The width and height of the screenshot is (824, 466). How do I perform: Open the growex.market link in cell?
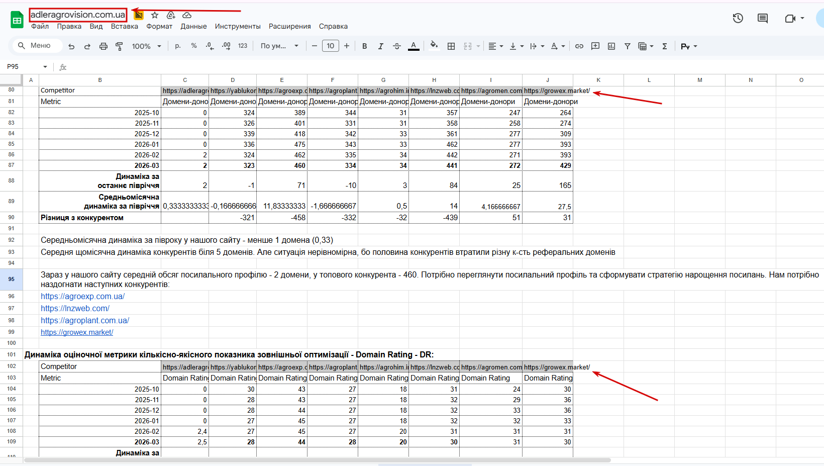77,332
